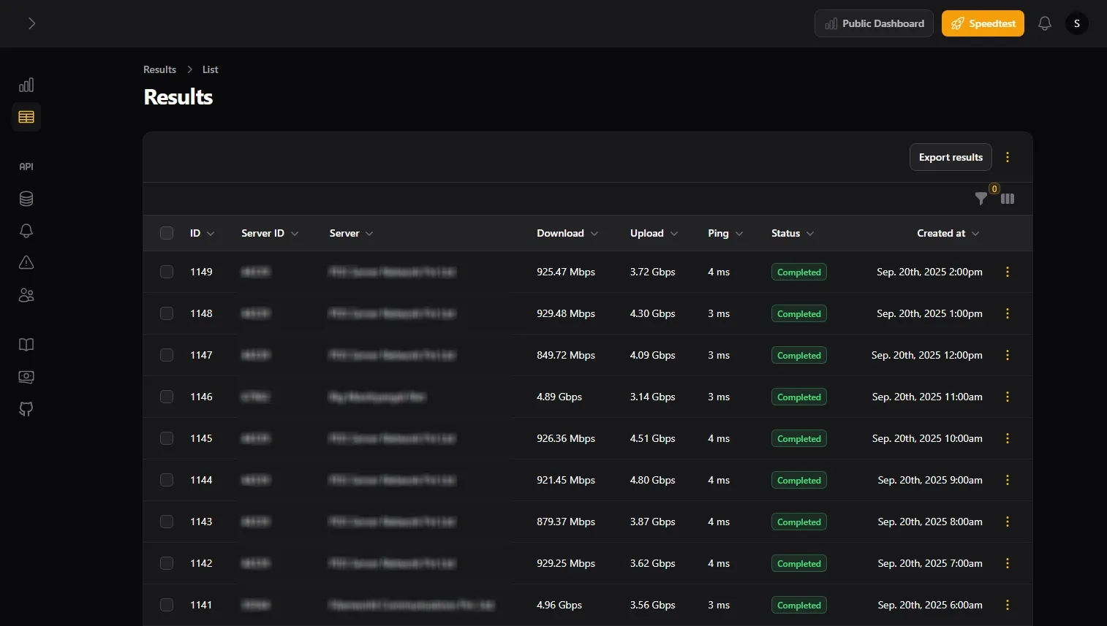Open the notification bell icon in sidebar
This screenshot has height=626, width=1107.
pos(26,231)
